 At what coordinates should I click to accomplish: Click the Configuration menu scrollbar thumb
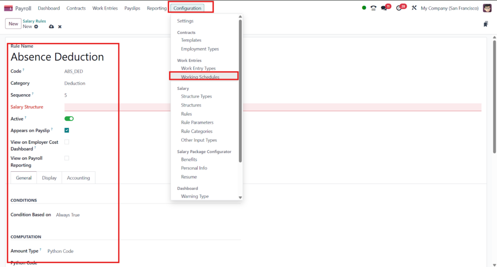tap(240, 91)
